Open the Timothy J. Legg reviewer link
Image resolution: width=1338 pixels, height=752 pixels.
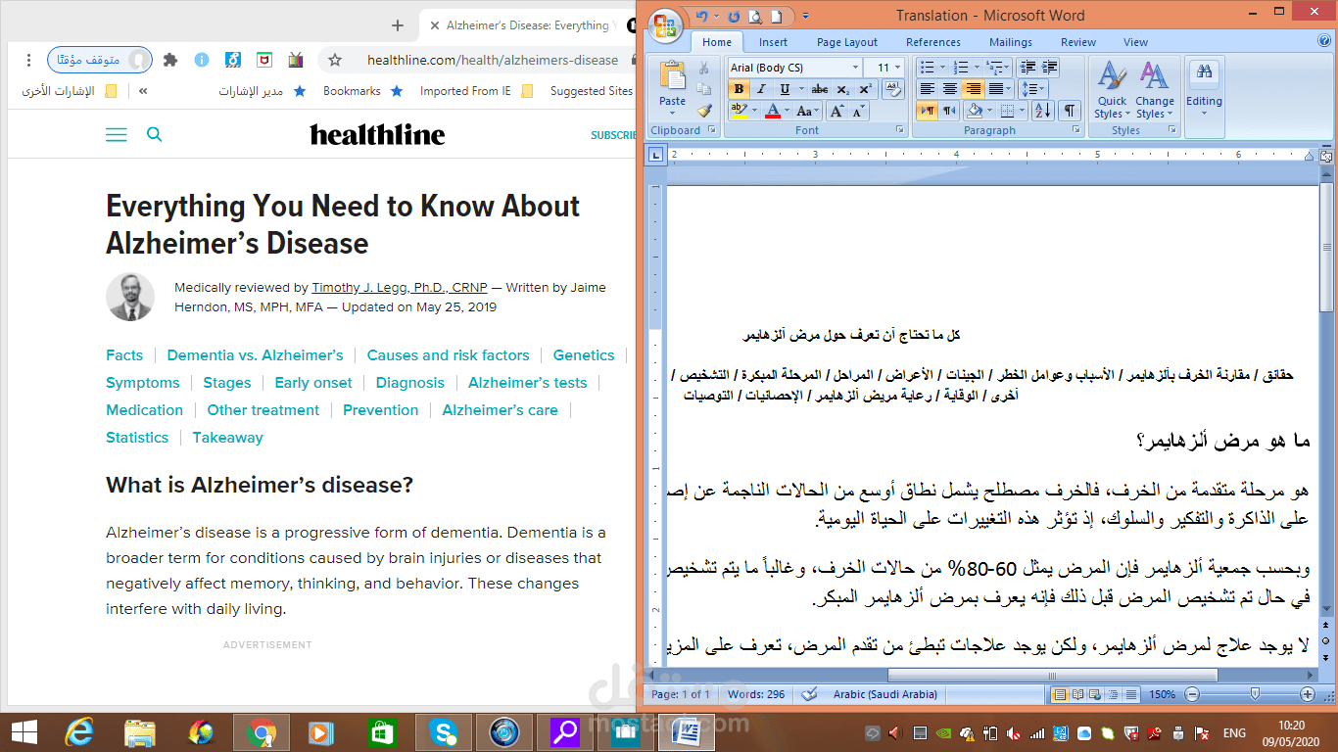click(399, 288)
